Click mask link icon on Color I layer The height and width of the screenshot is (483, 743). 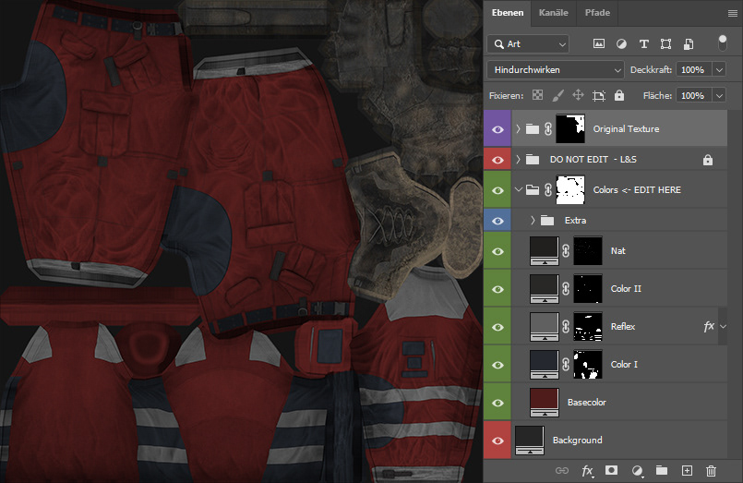(x=566, y=365)
